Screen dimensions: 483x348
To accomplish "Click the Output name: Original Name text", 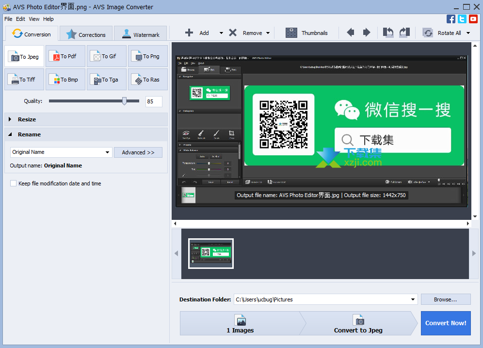I will point(46,166).
